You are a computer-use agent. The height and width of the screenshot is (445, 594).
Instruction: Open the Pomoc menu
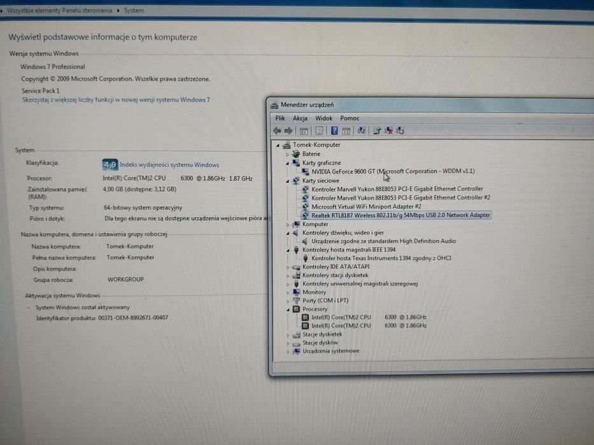pyautogui.click(x=350, y=118)
